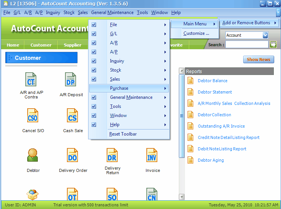Open the Cash Sale icon
Image resolution: width=281 pixels, height=209 pixels.
[72, 115]
